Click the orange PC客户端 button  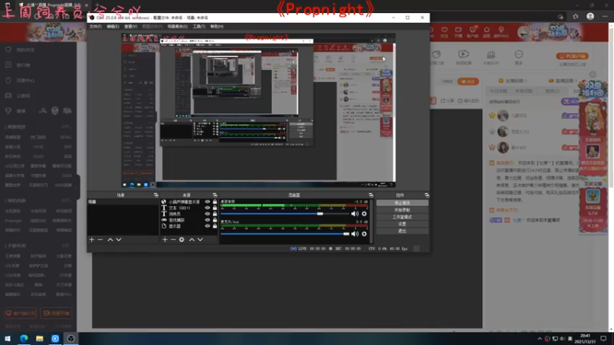coord(572,56)
